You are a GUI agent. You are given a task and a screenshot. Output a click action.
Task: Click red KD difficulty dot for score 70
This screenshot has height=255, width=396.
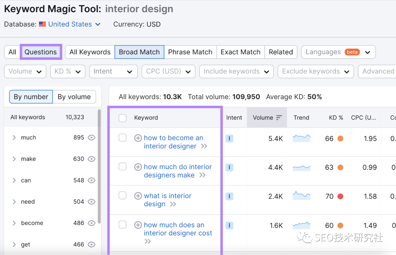click(340, 196)
